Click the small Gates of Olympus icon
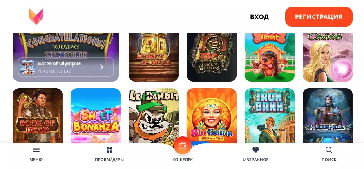Screen dimensions: 364x169 click(x=27, y=67)
